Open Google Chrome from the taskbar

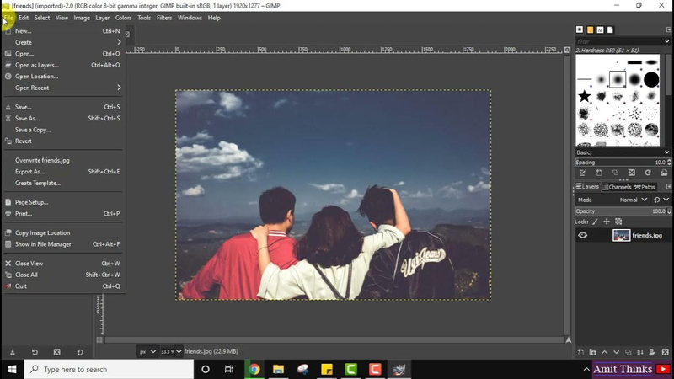coord(254,369)
